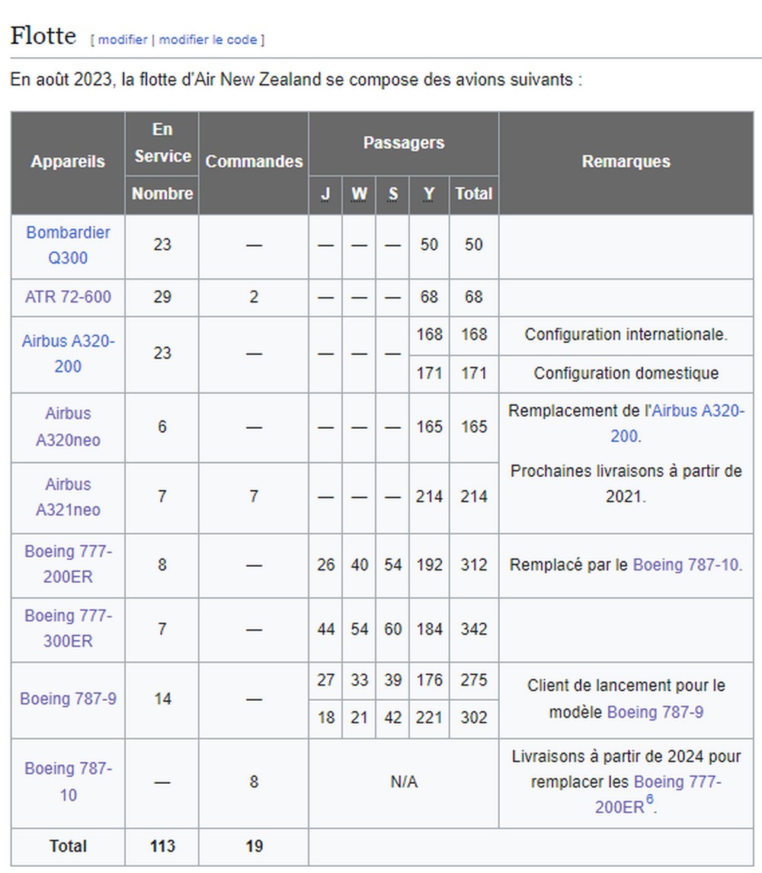Click the 'Y' class column header
This screenshot has height=873, width=762.
pos(429,194)
